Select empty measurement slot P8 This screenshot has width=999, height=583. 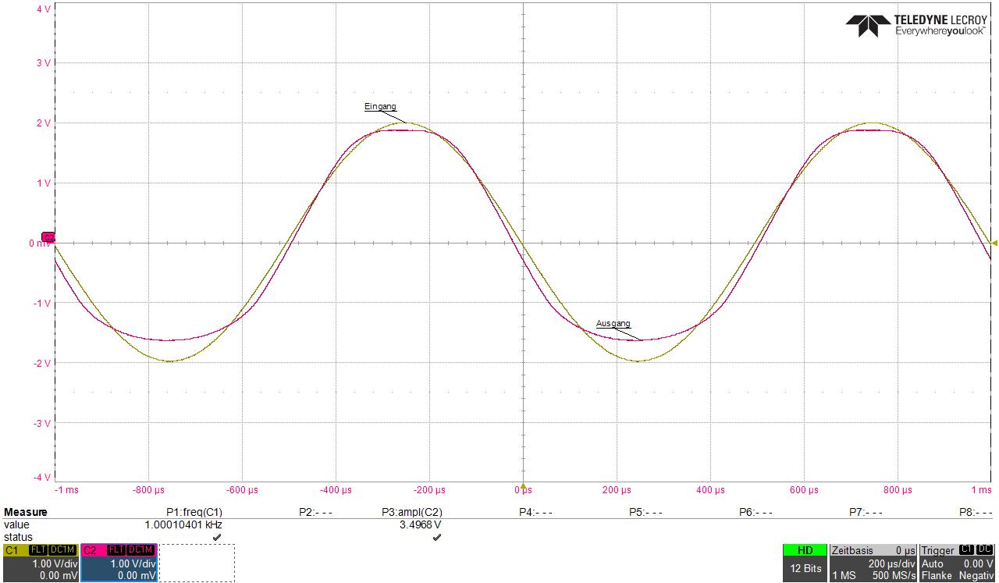pos(976,512)
